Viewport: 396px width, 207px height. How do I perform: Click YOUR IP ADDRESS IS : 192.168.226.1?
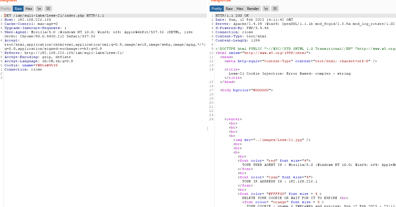pyautogui.click(x=280, y=181)
